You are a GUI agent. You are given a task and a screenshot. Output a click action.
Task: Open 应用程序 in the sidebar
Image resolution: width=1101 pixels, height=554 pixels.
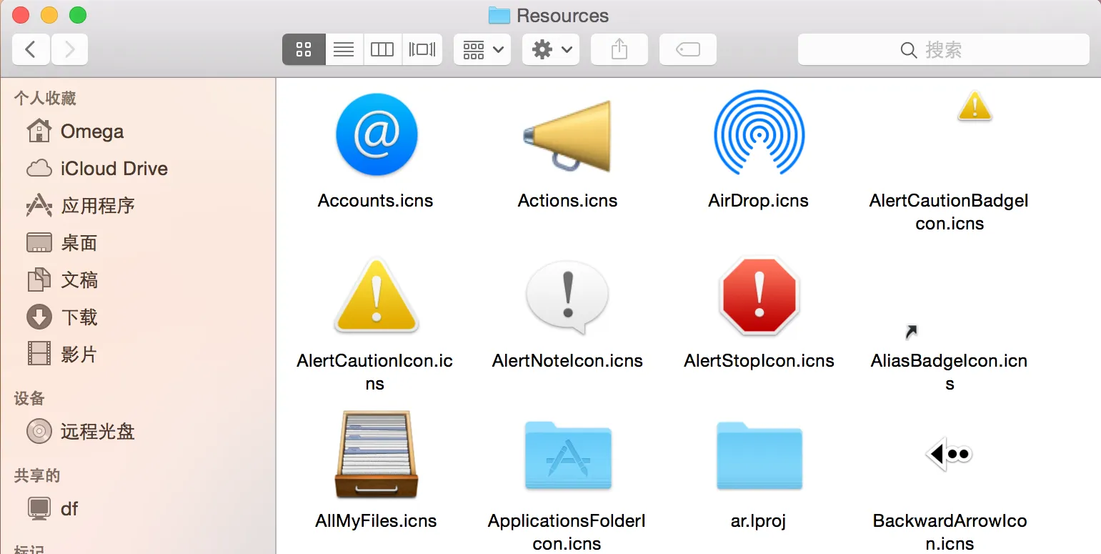coord(98,206)
